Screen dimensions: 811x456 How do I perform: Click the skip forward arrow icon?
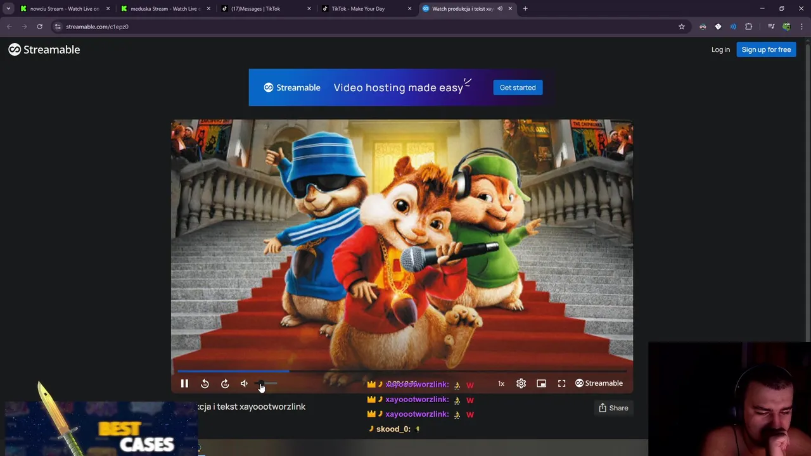click(x=225, y=383)
